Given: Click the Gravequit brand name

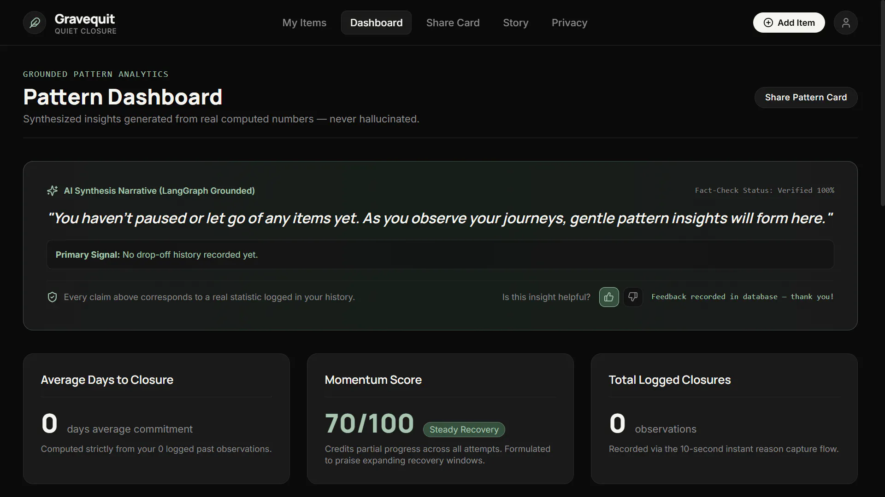Looking at the screenshot, I should [85, 19].
